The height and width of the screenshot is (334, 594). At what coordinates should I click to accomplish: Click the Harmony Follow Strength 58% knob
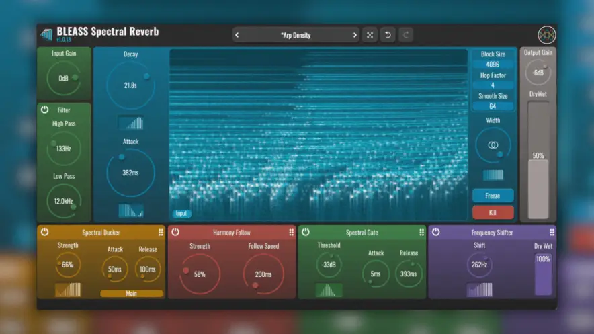coord(200,274)
